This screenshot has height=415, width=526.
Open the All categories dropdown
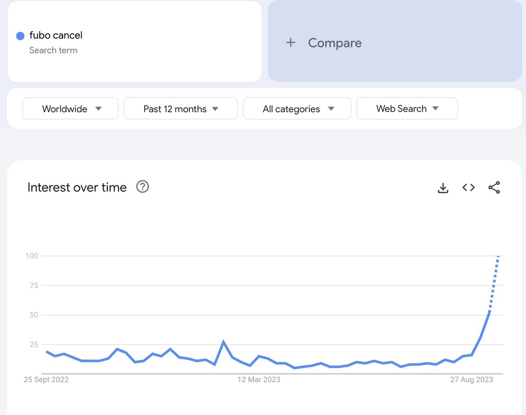[x=297, y=109]
